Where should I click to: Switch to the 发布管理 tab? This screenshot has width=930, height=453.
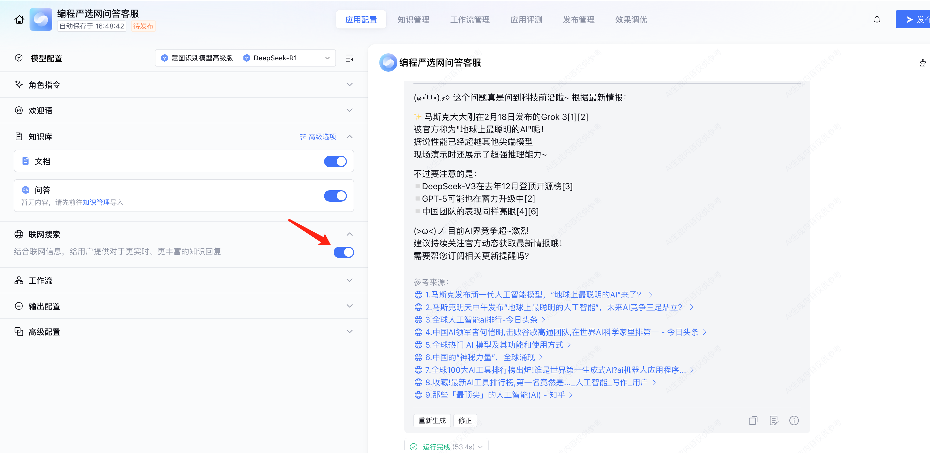(578, 20)
